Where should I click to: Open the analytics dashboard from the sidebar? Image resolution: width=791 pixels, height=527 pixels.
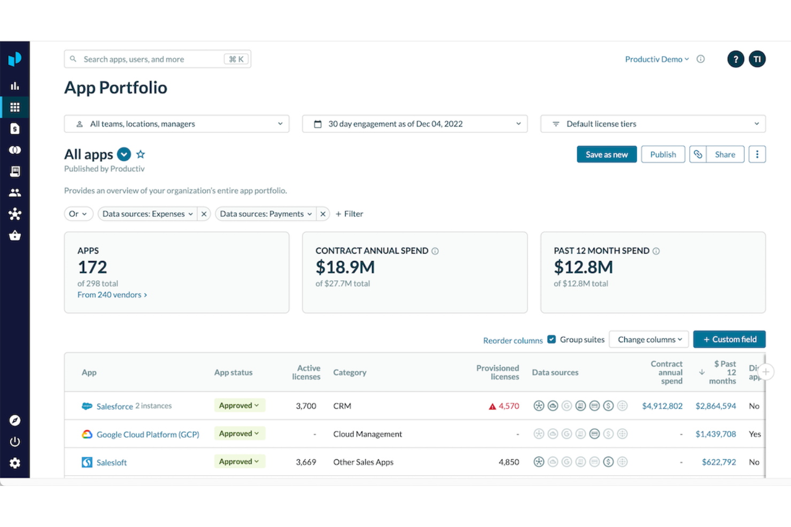[x=15, y=85]
